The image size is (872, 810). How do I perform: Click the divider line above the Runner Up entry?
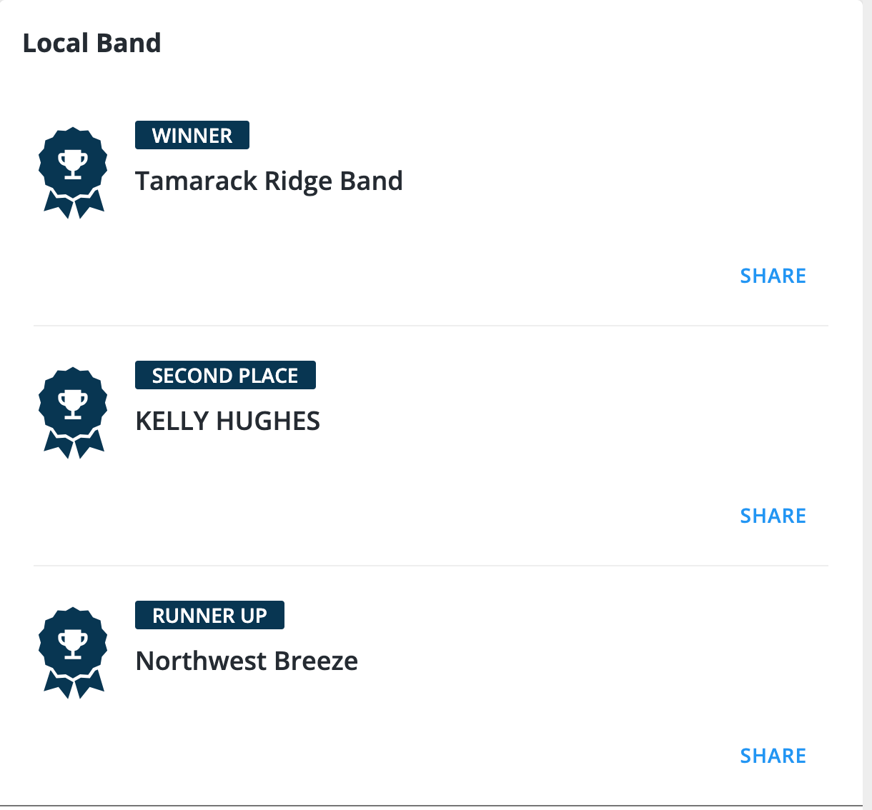[x=430, y=566]
